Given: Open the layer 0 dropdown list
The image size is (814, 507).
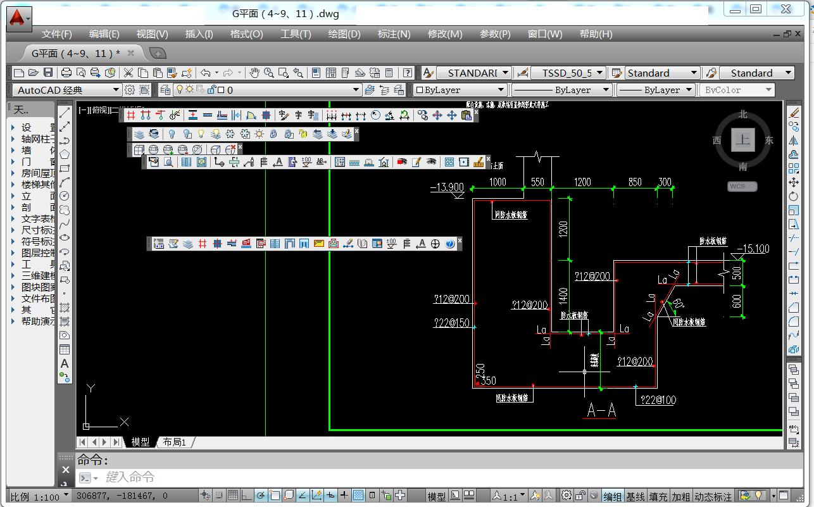Looking at the screenshot, I should click(x=266, y=90).
